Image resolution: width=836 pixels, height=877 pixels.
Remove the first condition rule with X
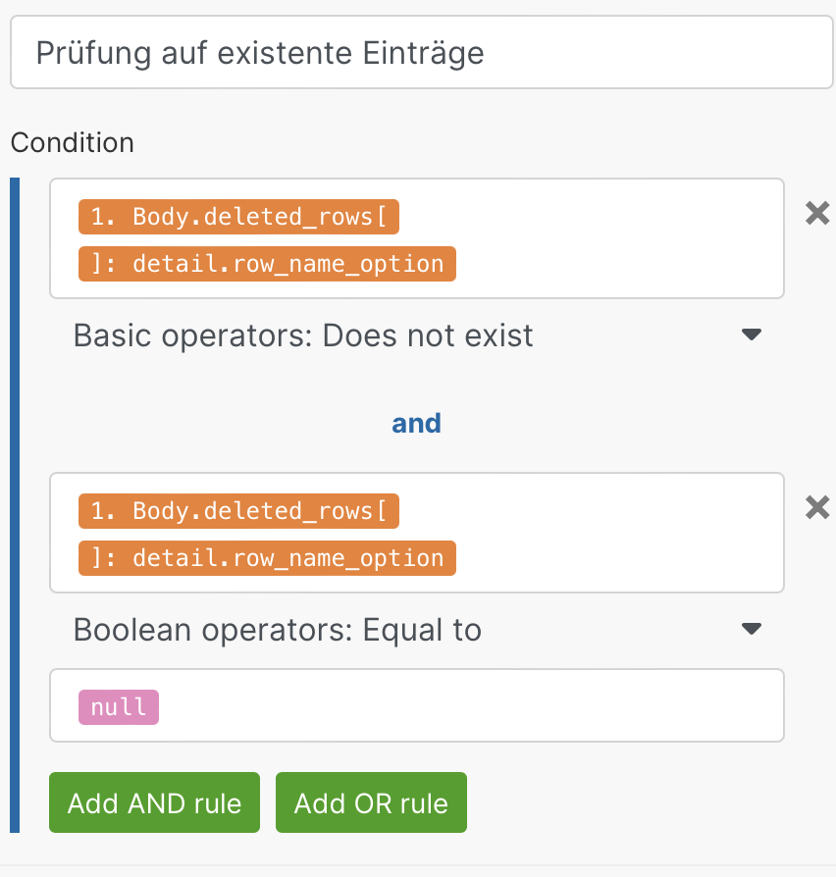click(816, 213)
